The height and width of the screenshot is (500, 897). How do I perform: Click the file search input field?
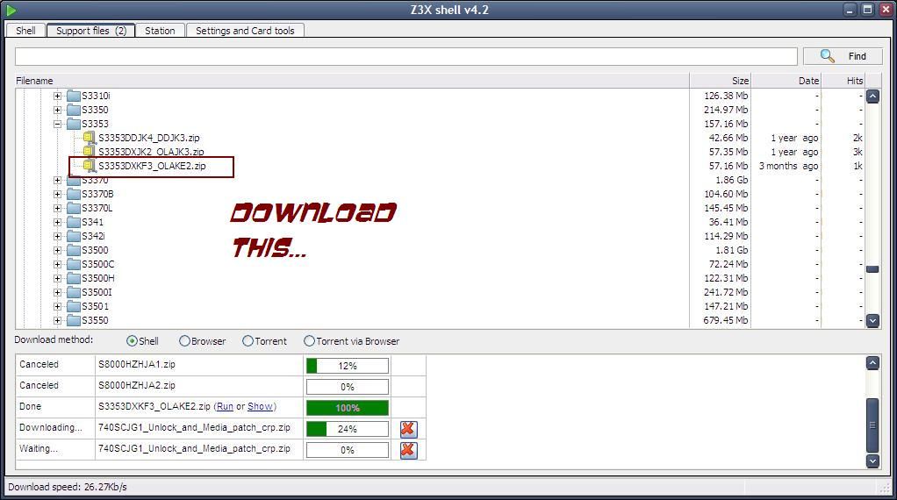405,56
